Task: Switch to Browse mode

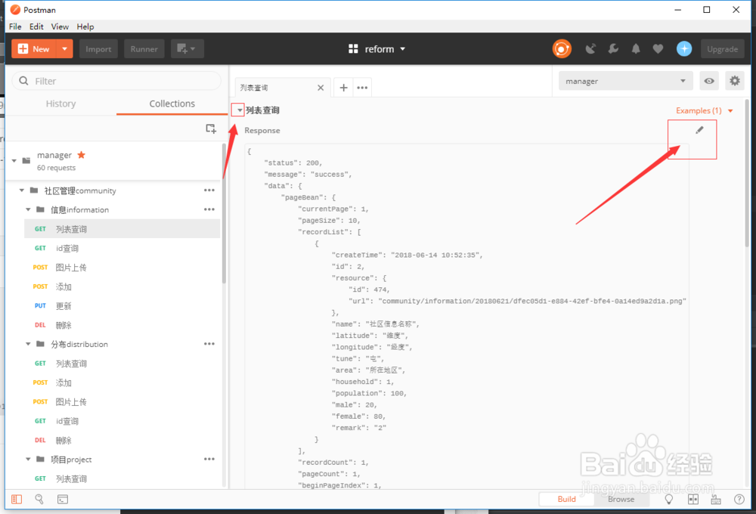Action: click(x=622, y=499)
